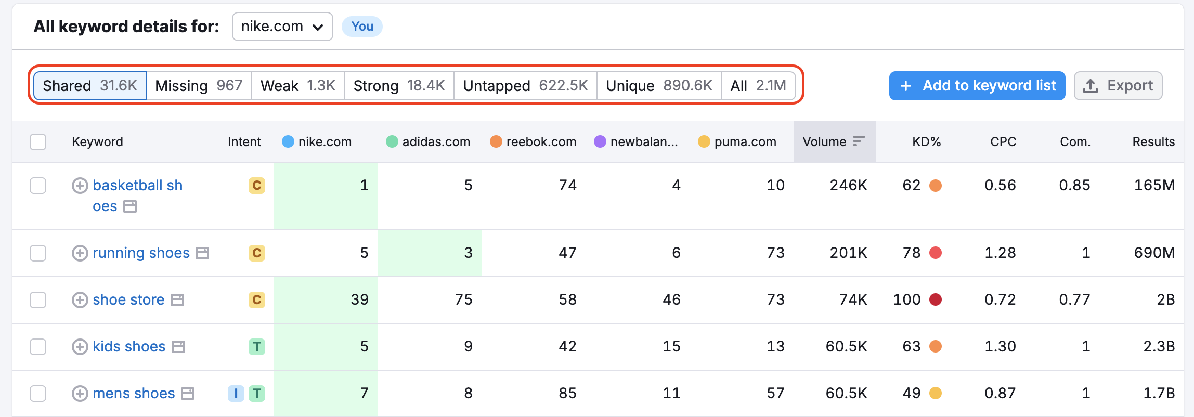The width and height of the screenshot is (1194, 417).
Task: Click the plus icon beside shoe store
Action: click(x=80, y=300)
